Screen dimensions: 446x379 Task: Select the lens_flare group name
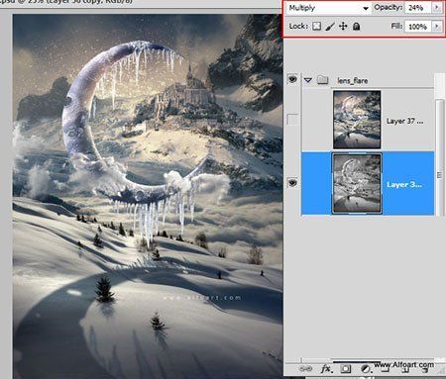353,80
